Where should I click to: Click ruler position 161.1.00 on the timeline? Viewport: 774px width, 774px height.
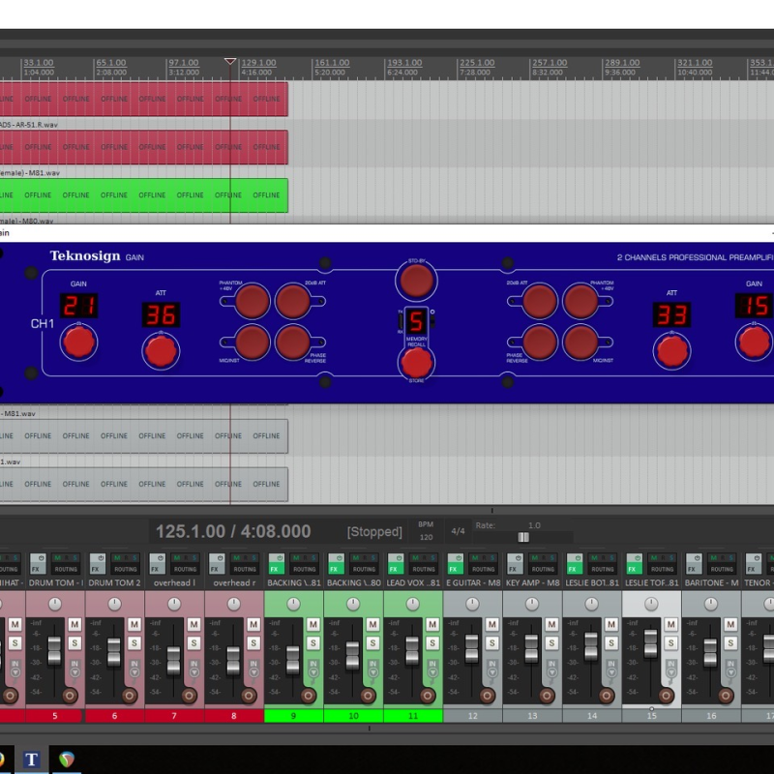click(x=332, y=63)
